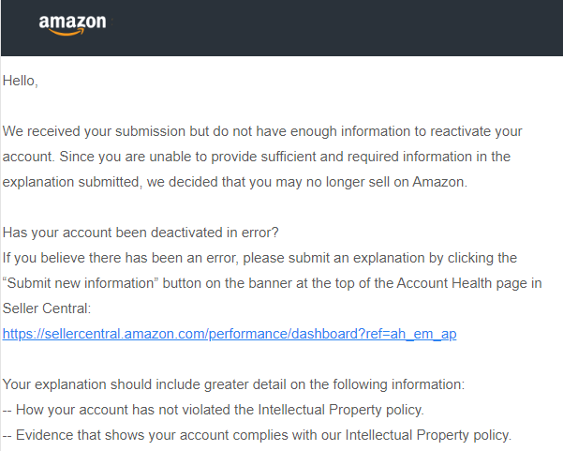Click the "Evidence that shows your account complies" line

258,435
